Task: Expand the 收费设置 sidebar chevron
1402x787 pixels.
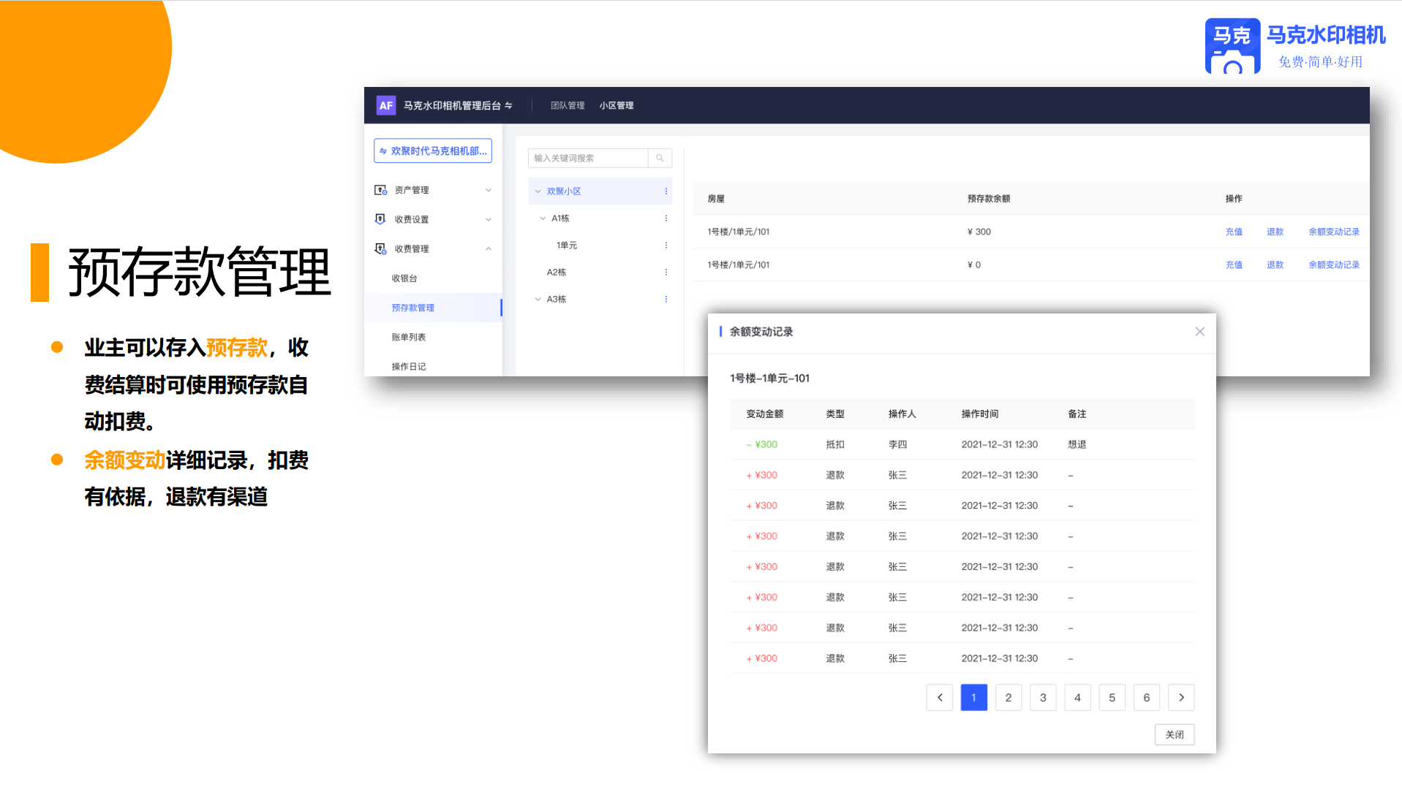Action: 489,219
